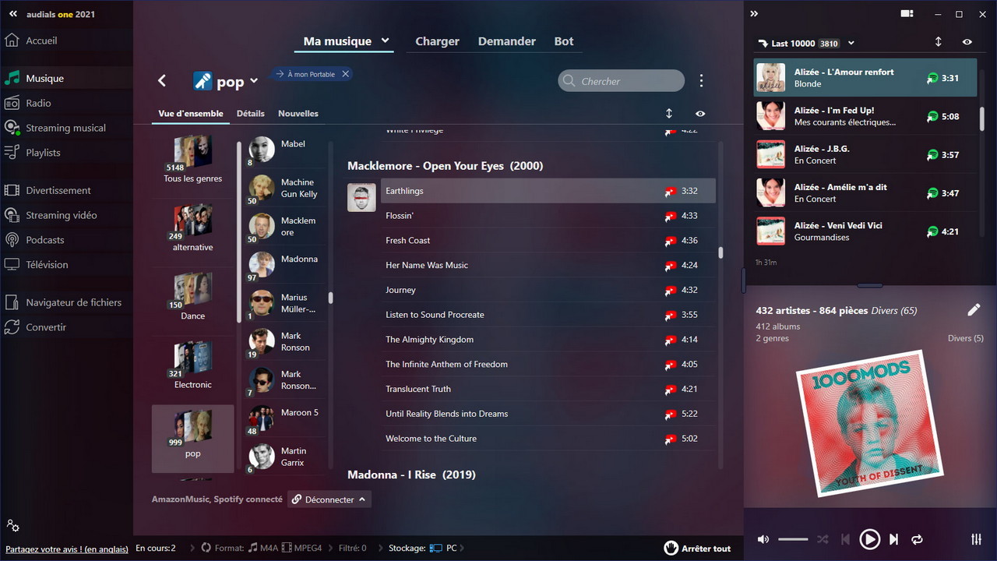Open Accueil home section
997x561 pixels.
41,41
